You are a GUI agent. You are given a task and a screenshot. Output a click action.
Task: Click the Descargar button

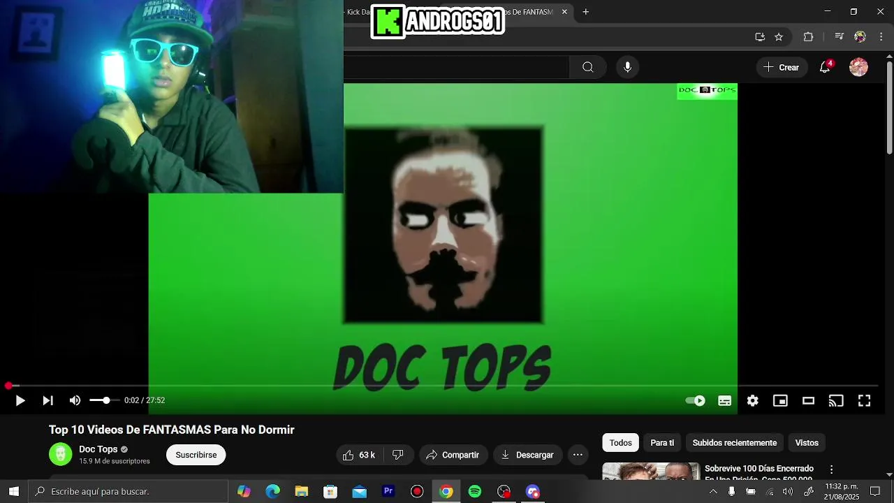(x=527, y=455)
